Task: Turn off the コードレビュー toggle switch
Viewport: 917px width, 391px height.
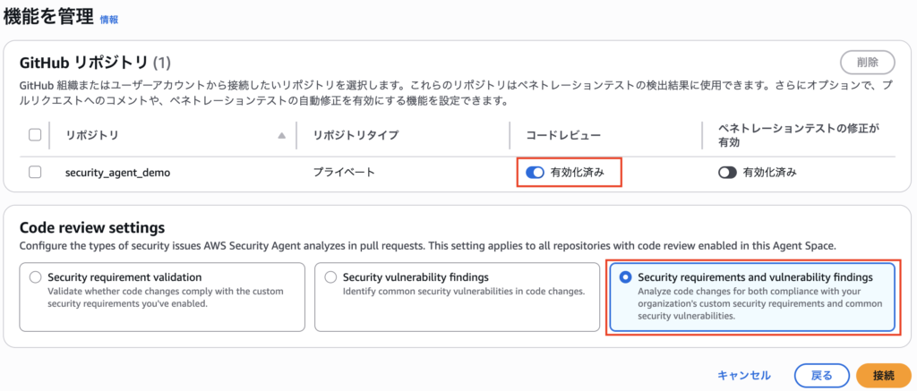Action: pyautogui.click(x=535, y=173)
